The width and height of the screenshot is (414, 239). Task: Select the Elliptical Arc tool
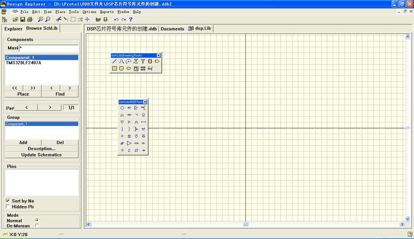coord(129,61)
